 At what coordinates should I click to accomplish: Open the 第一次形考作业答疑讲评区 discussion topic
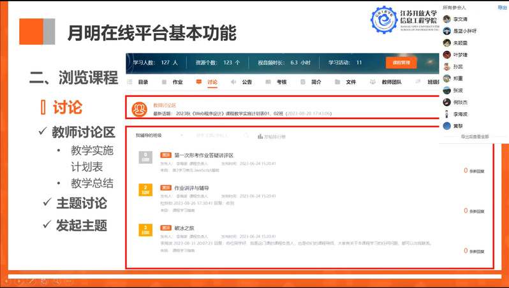(x=203, y=155)
